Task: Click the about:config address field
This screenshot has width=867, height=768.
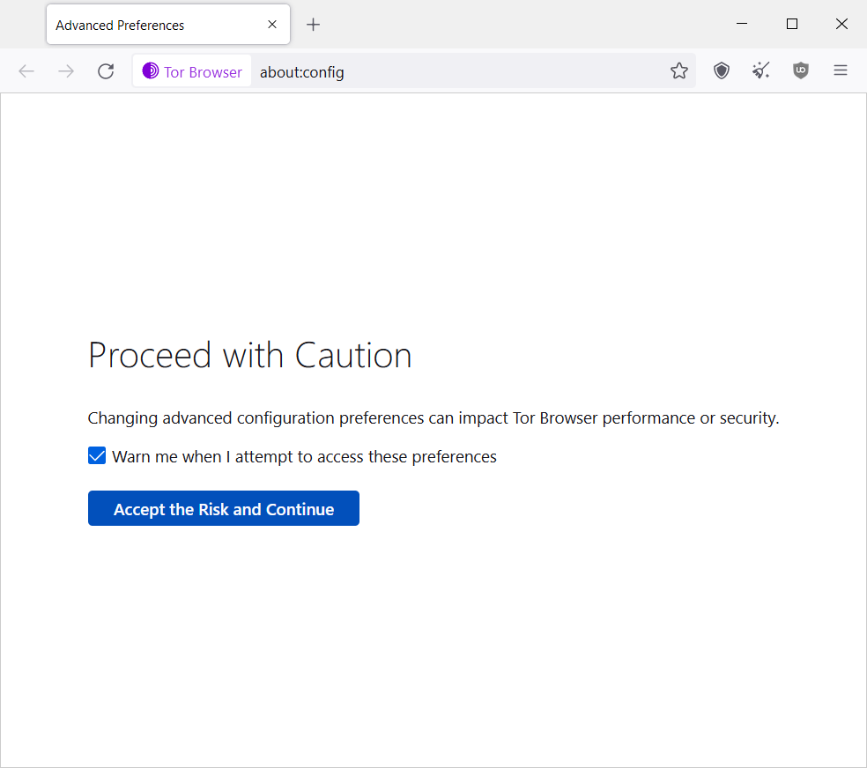Action: coord(459,72)
